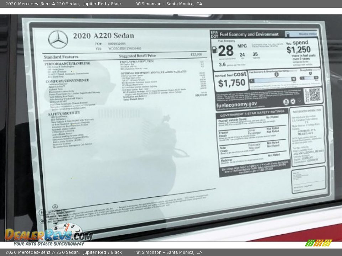This screenshot has height=256, width=342.
Task: Click the fuel pump icon beside 28 MPG
Action: coord(214,50)
